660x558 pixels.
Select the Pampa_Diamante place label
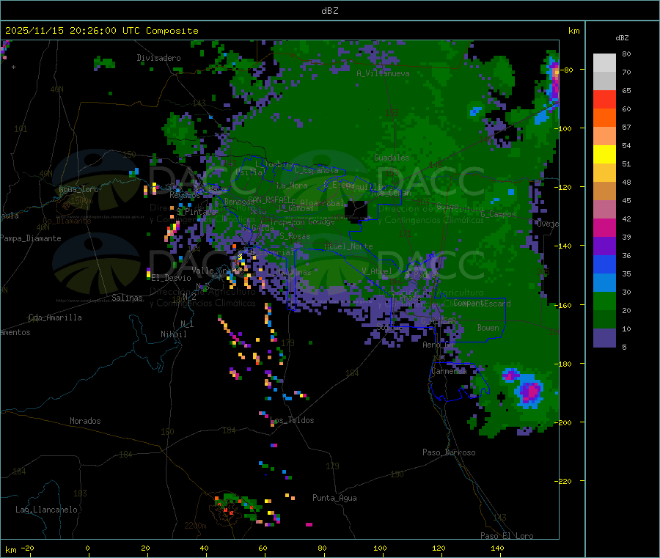pyautogui.click(x=31, y=238)
